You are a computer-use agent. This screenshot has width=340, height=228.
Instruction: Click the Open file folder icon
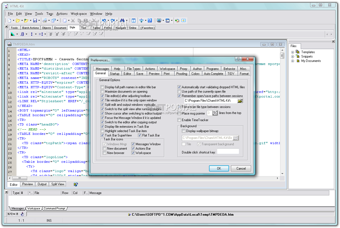click(x=18, y=21)
